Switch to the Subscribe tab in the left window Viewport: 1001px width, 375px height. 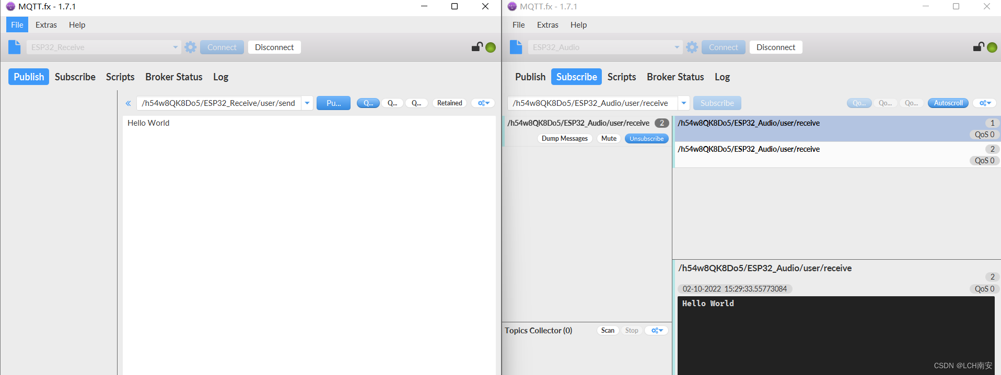tap(75, 77)
